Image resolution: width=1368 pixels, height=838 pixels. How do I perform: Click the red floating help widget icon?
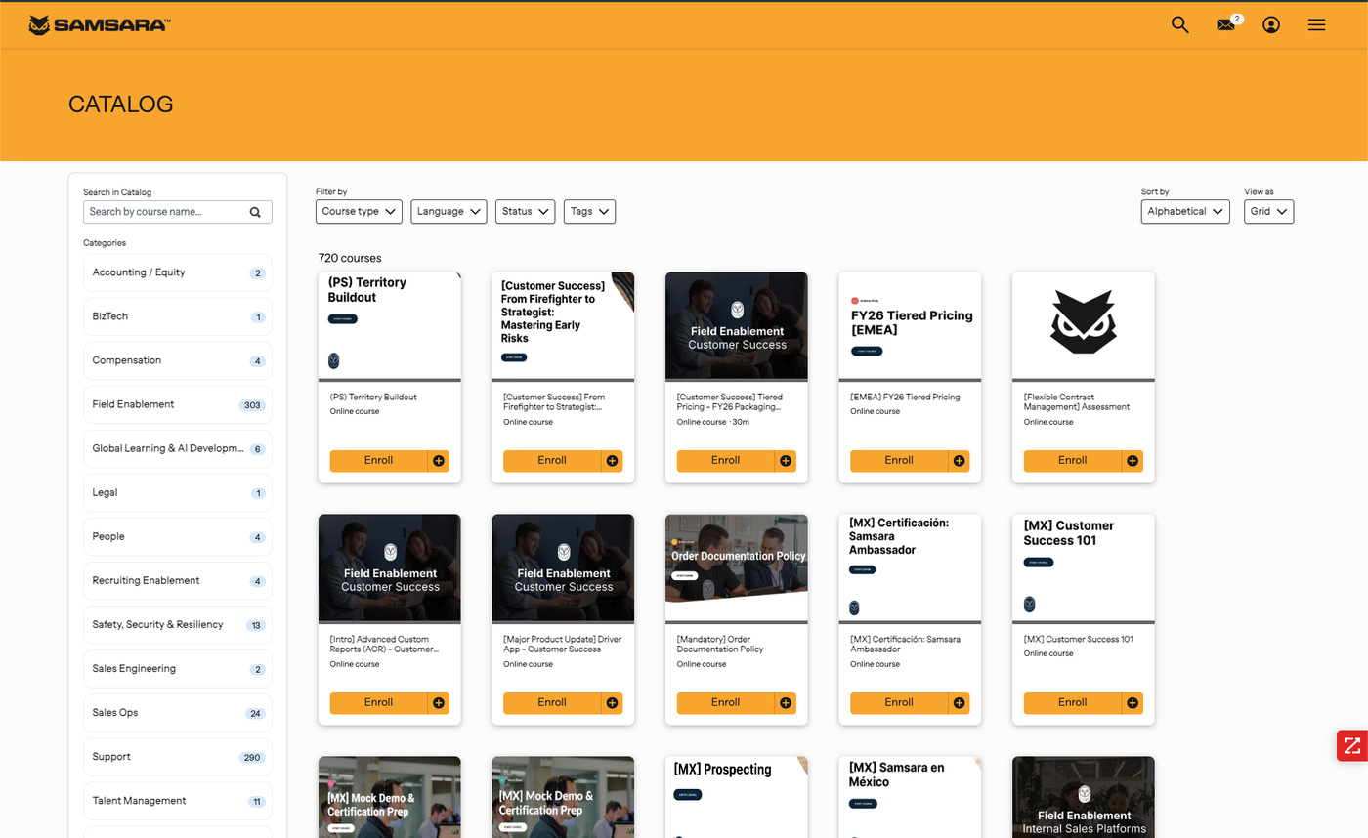point(1352,745)
